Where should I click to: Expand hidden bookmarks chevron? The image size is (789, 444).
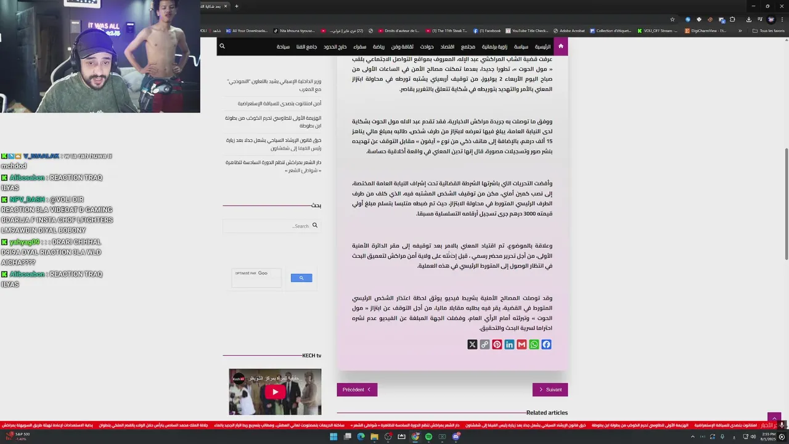740,31
